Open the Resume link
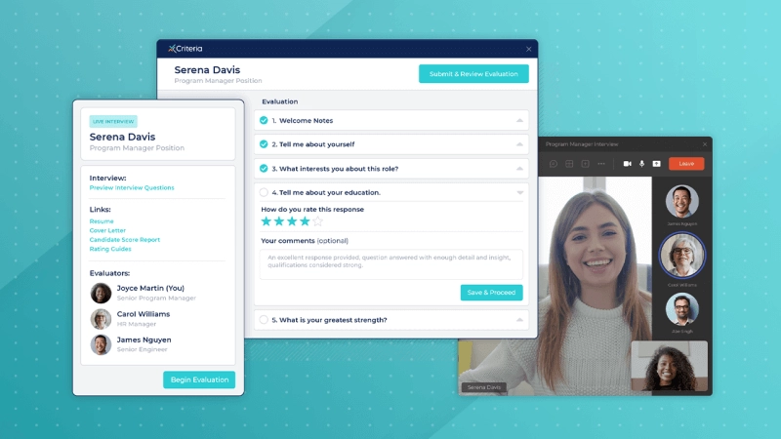The height and width of the screenshot is (439, 781). tap(102, 221)
